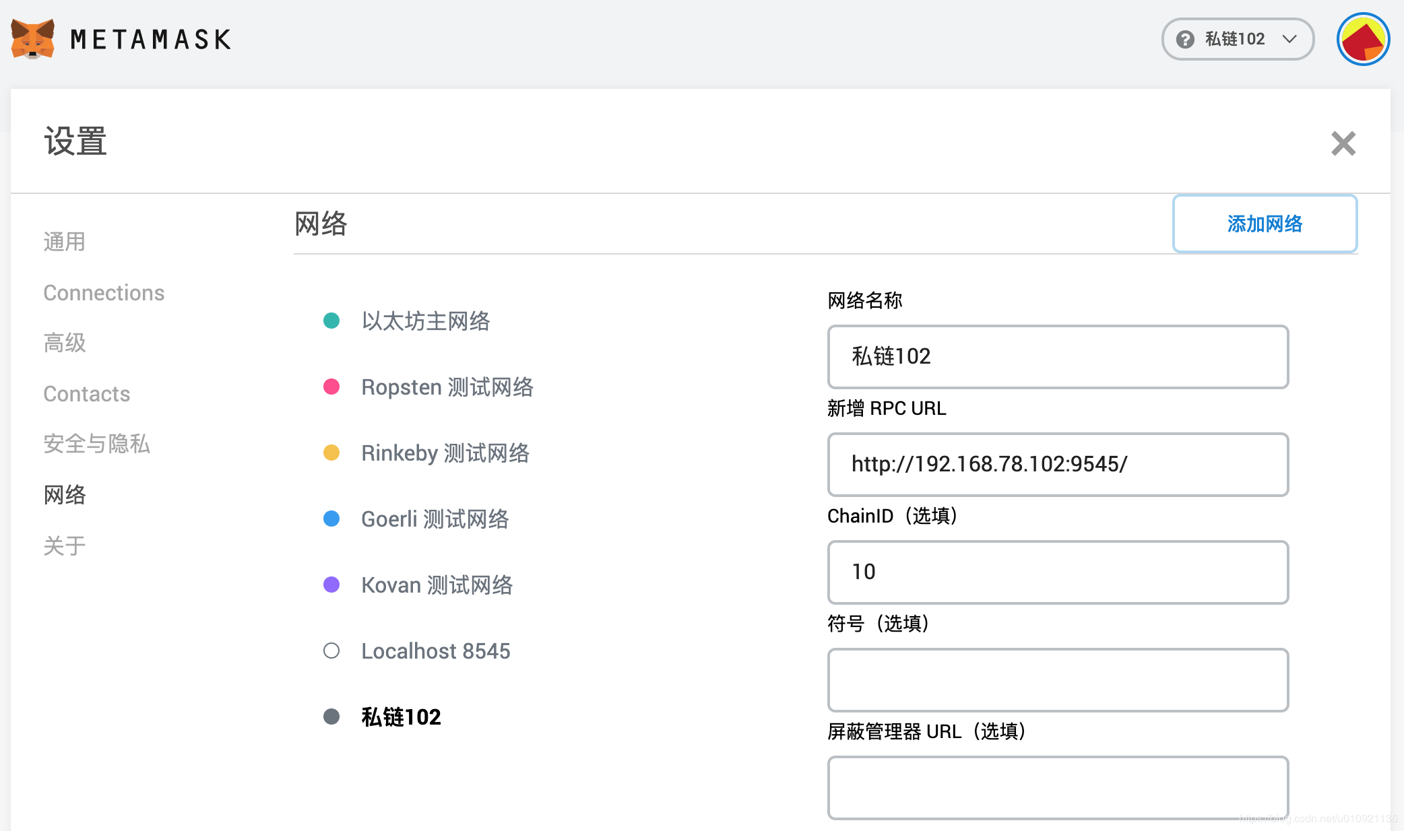
Task: Expand the 私链102 network dropdown chevron
Action: coord(1289,39)
